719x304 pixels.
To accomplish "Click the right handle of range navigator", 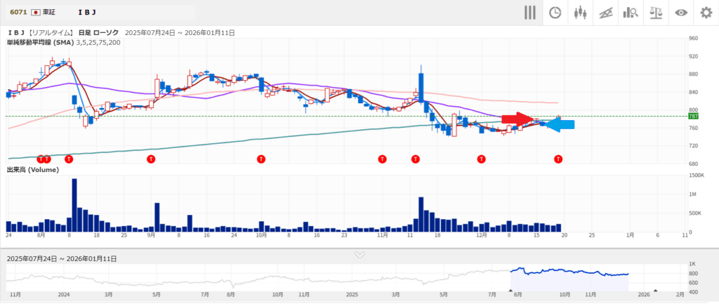I will [x=655, y=290].
